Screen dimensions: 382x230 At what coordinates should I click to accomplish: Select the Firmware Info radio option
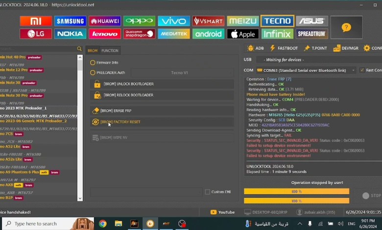[93, 63]
